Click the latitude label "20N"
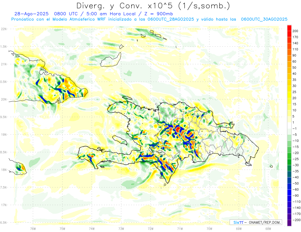This screenshot has height=232, width=301. (4, 100)
